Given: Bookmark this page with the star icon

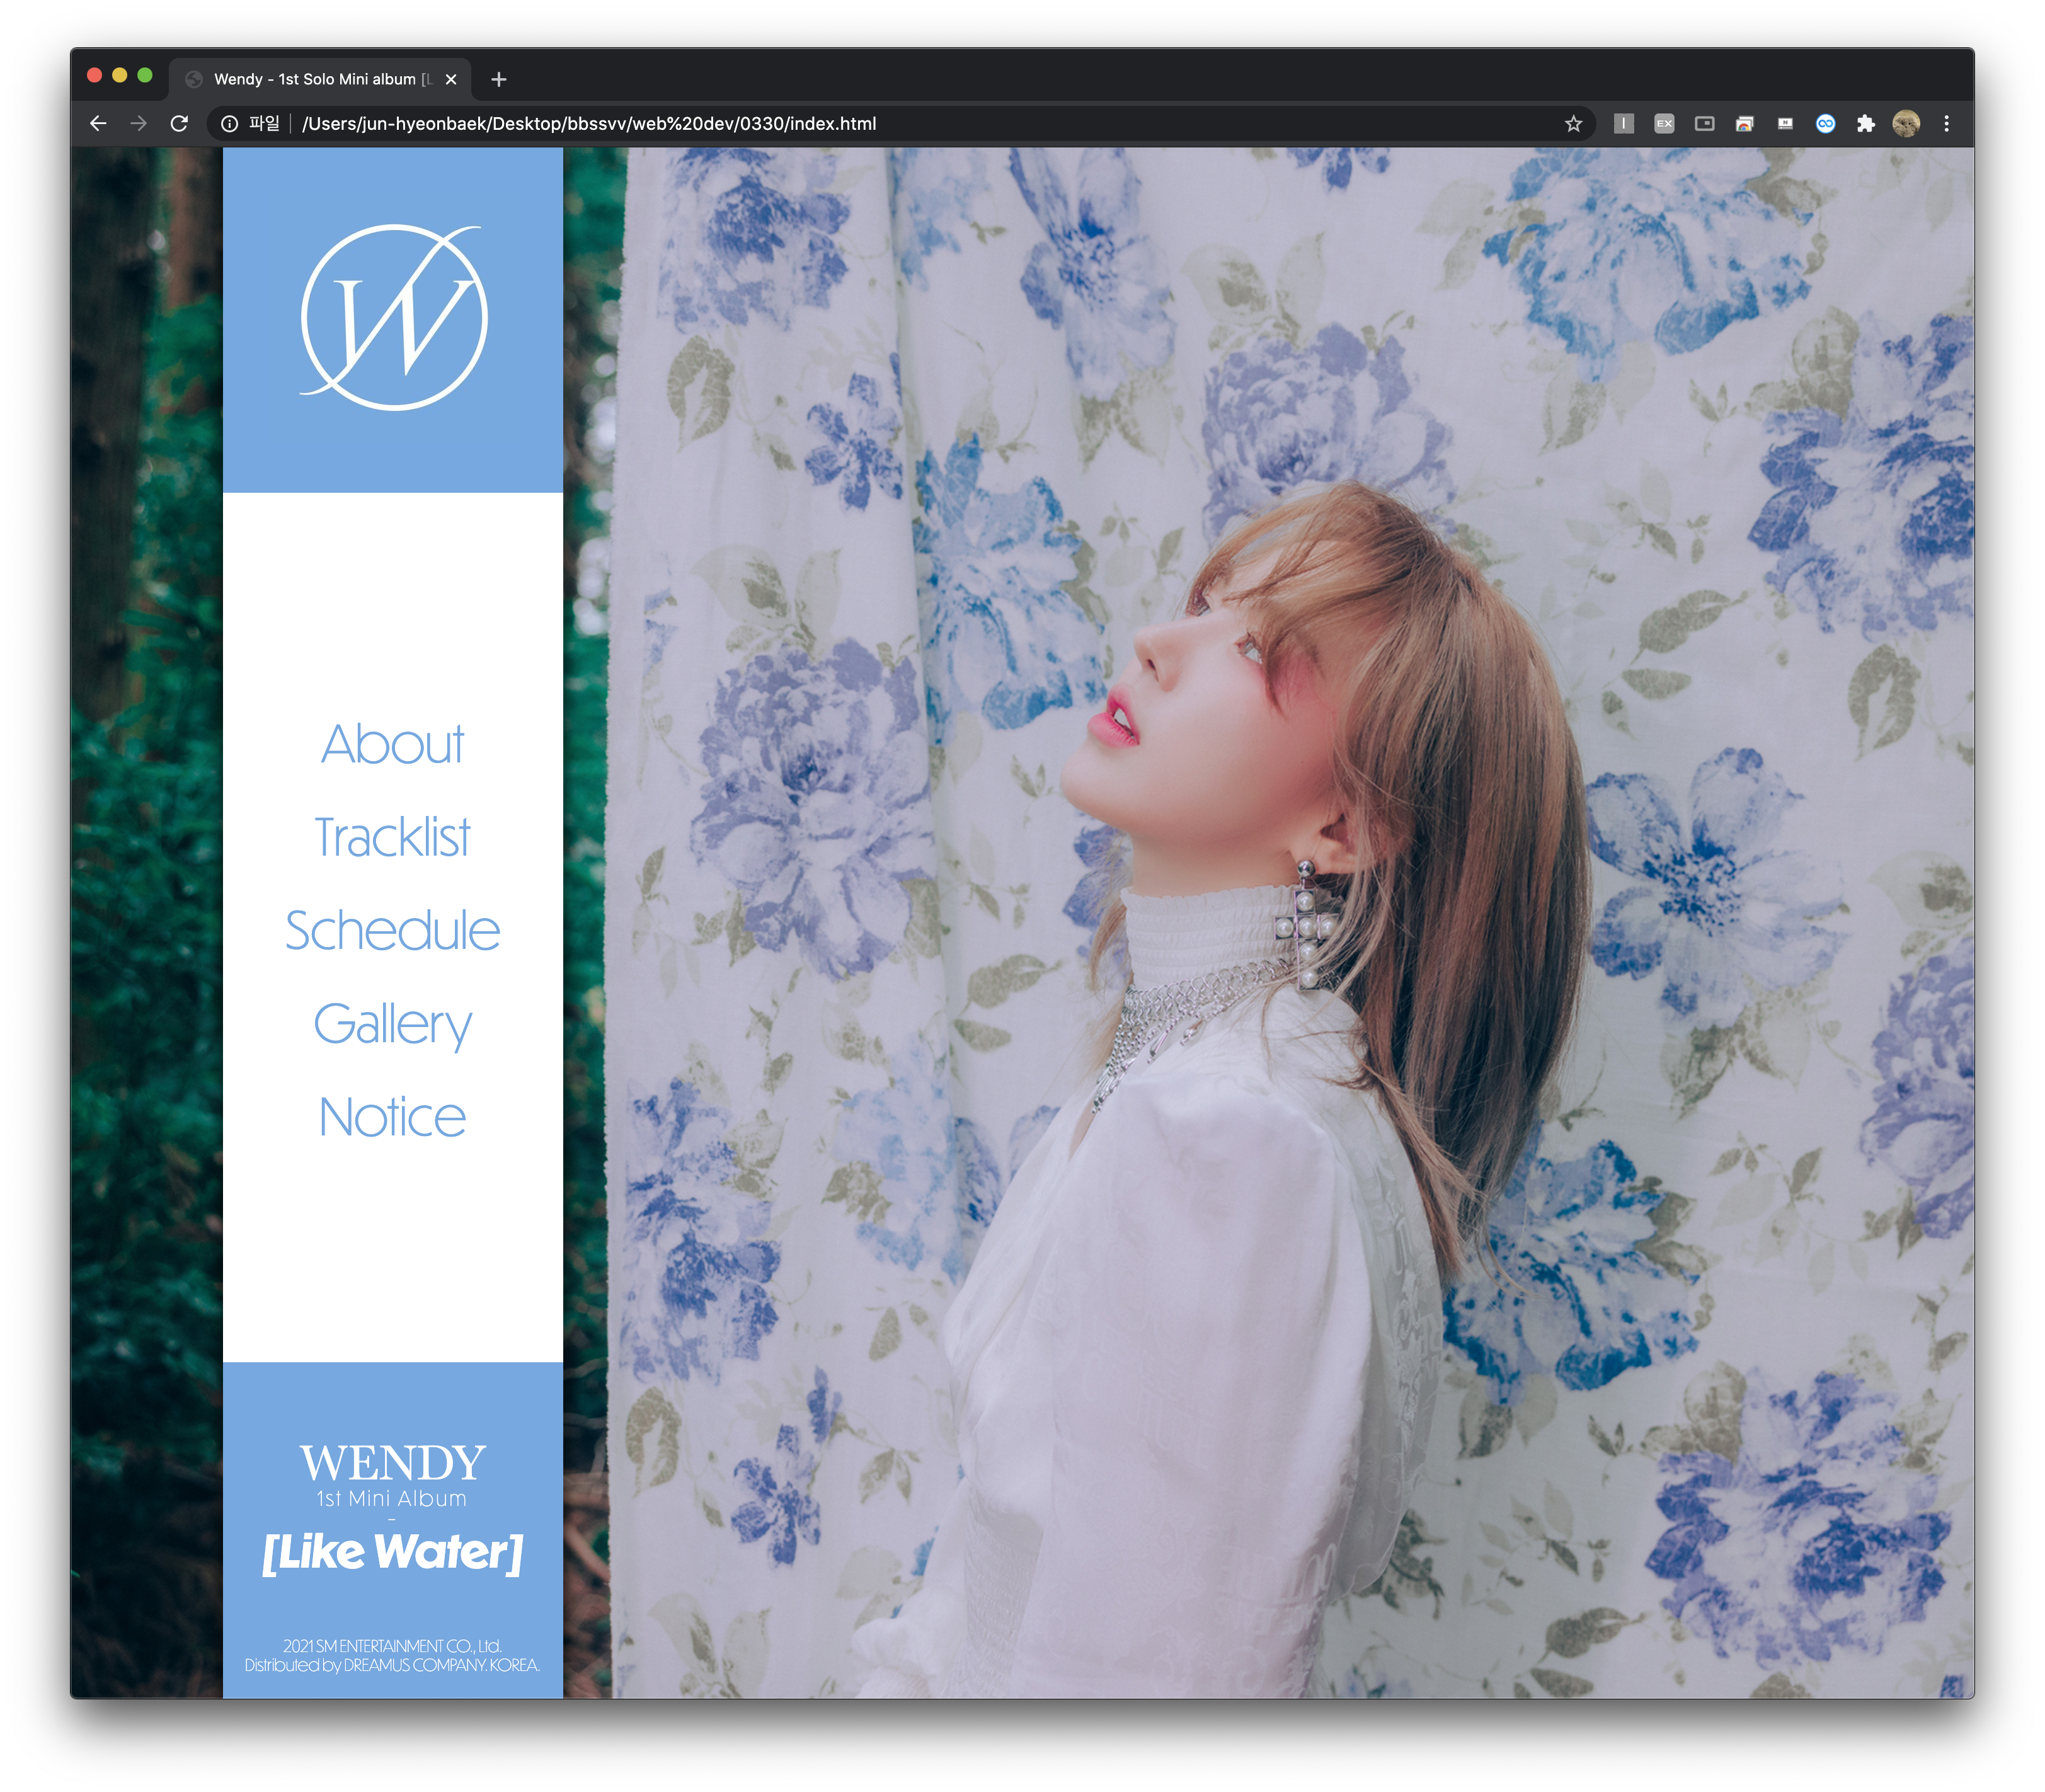Looking at the screenshot, I should (x=1573, y=124).
